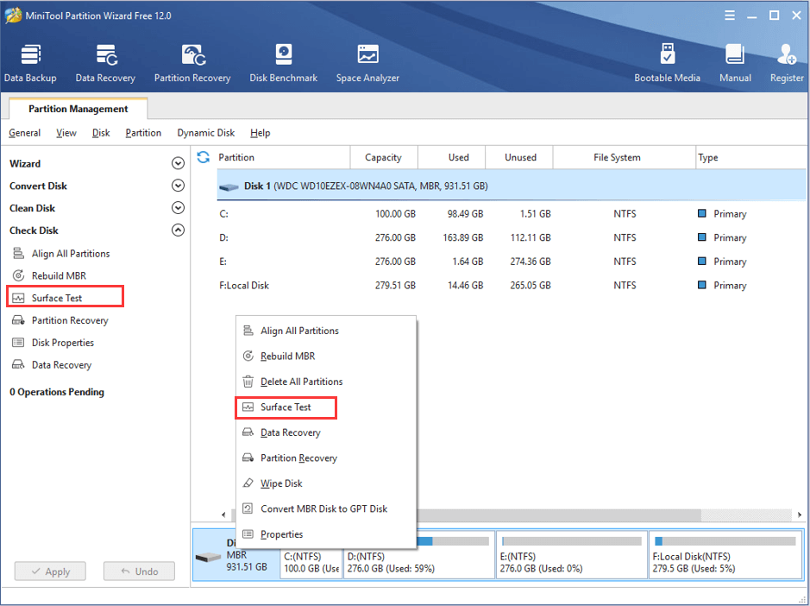Refresh the partition list with the reload icon
Image resolution: width=810 pixels, height=606 pixels.
pos(204,157)
